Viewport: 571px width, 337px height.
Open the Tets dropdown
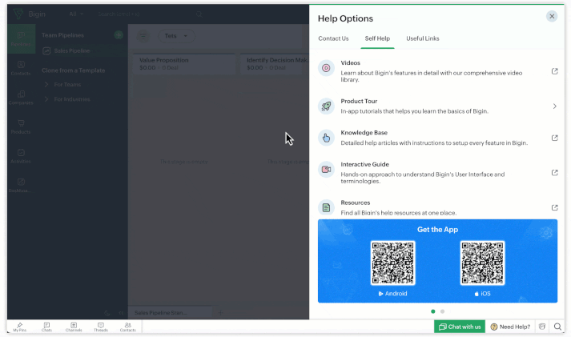[x=176, y=36]
